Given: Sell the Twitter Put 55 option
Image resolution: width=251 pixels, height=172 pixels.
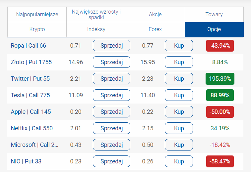Looking at the screenshot, I should click(111, 79).
